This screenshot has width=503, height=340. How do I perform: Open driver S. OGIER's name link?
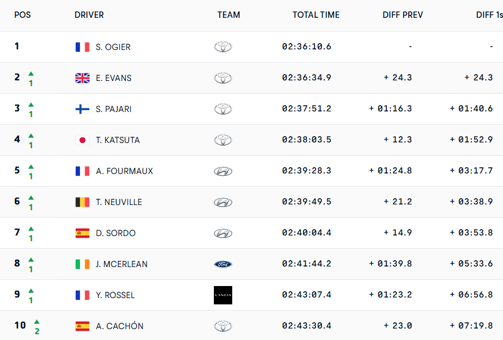point(113,47)
